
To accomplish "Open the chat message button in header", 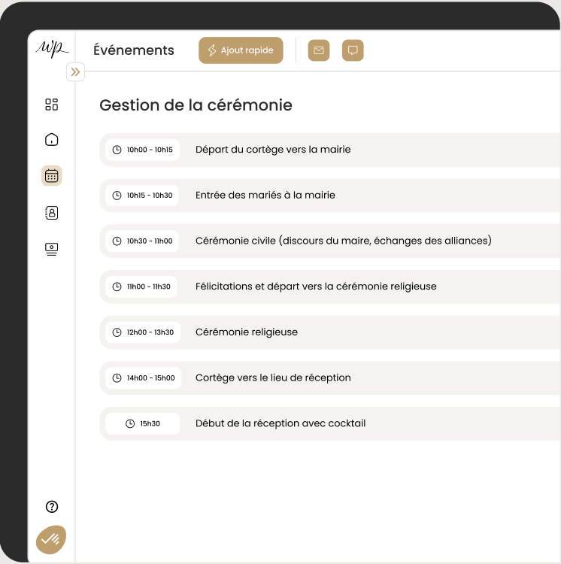I will pyautogui.click(x=353, y=50).
